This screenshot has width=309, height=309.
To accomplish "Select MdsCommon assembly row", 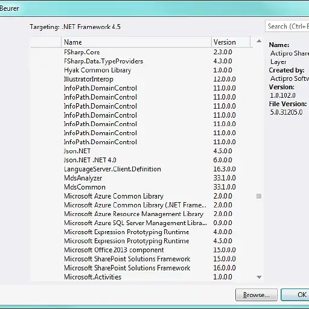I will 142,187.
